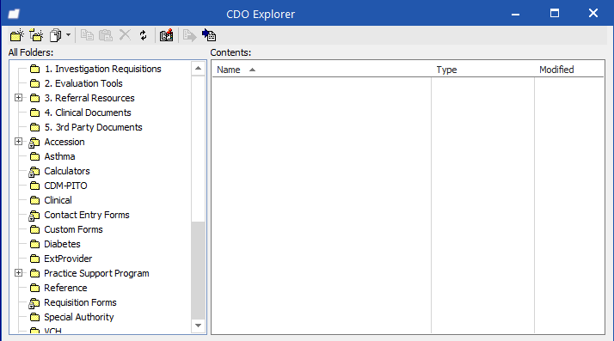Viewport: 614px width, 341px height.
Task: Close the CDO Explorer window
Action: pos(593,13)
